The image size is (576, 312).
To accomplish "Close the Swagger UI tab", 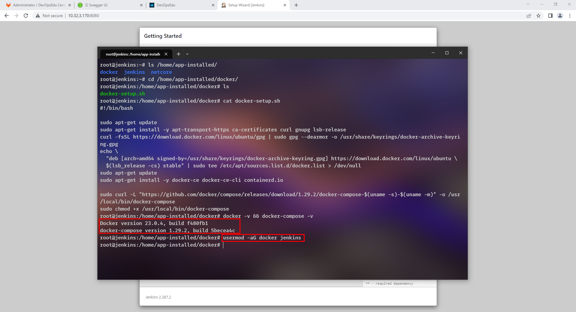I will [x=141, y=5].
